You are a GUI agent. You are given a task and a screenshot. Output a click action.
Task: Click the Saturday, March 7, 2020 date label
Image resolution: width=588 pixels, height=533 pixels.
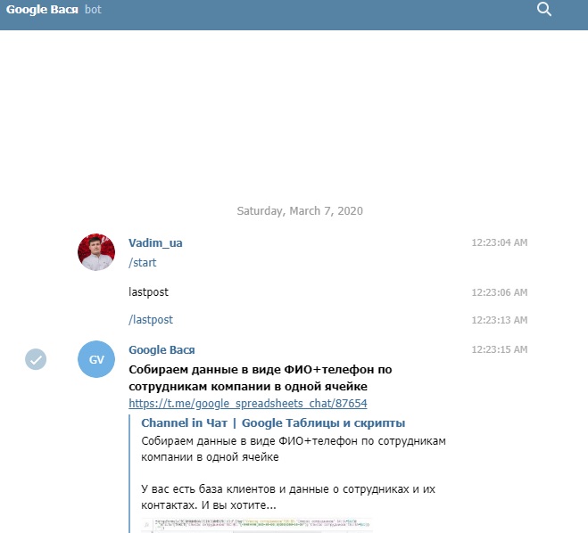300,211
